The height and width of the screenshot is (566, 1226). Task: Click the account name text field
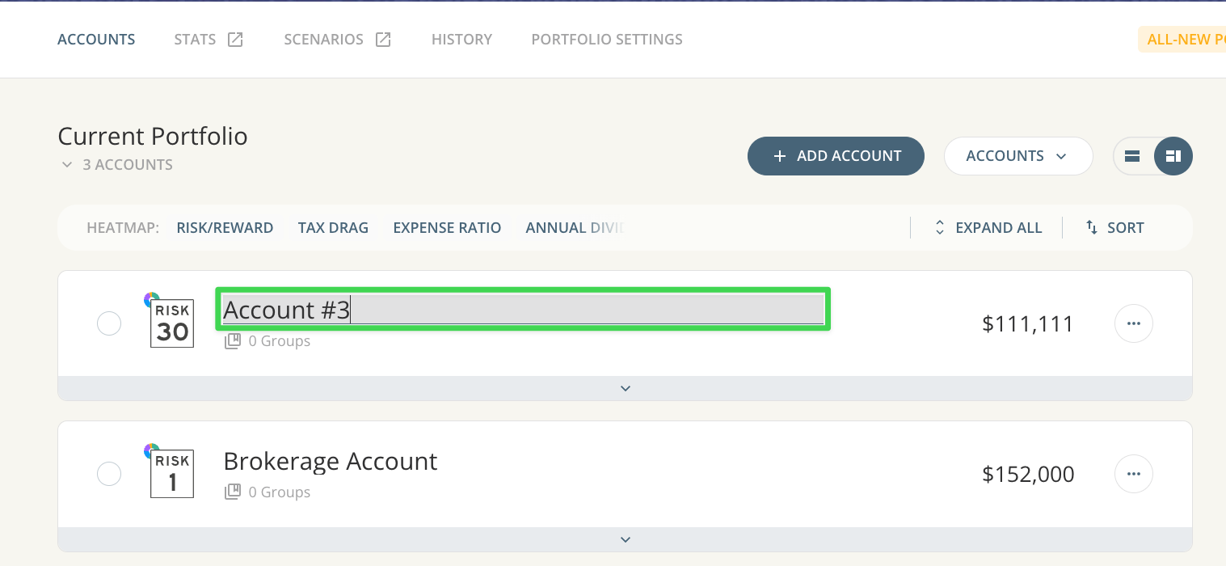[522, 309]
